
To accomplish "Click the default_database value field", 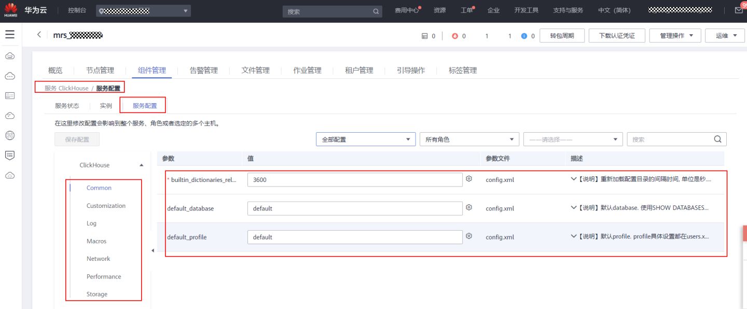I will (355, 208).
